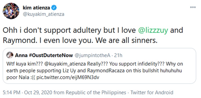
Task: Open the @jumpintotheA handle
Action: coord(92,56)
